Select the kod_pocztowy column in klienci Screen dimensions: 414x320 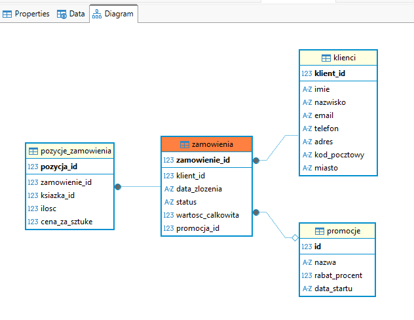(339, 155)
